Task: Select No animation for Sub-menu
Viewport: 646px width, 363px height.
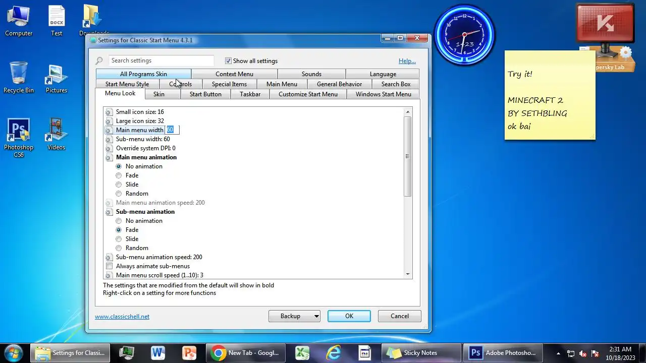Action: click(119, 221)
